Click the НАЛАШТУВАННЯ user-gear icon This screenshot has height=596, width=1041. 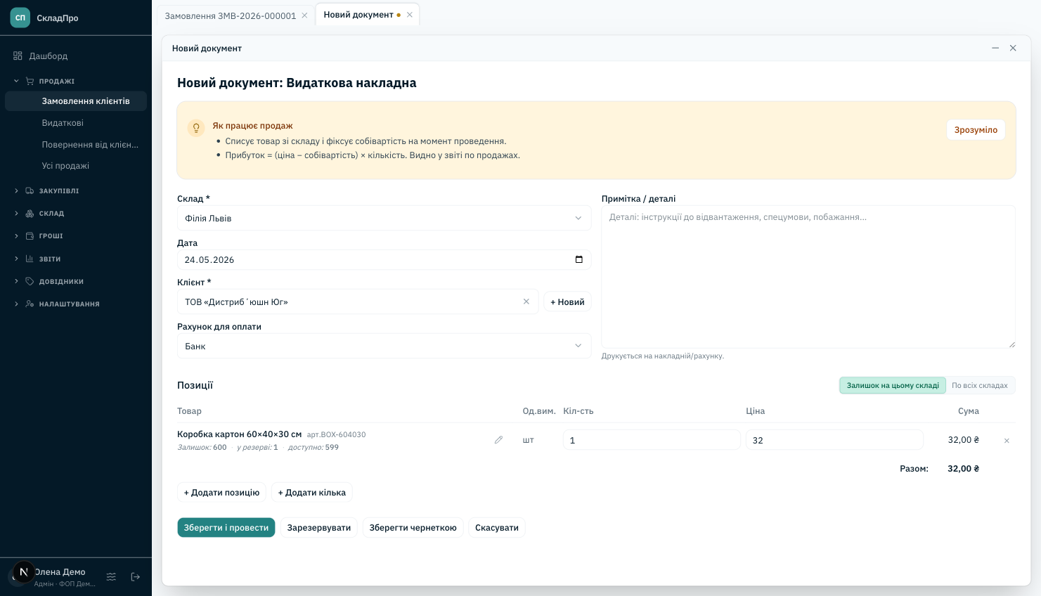click(x=30, y=304)
